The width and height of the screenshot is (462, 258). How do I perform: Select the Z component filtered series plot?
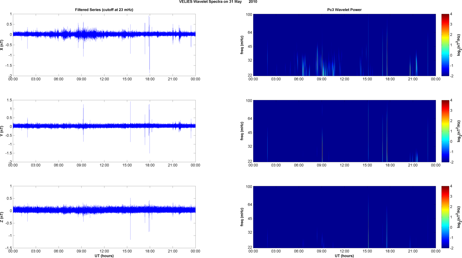104,217
